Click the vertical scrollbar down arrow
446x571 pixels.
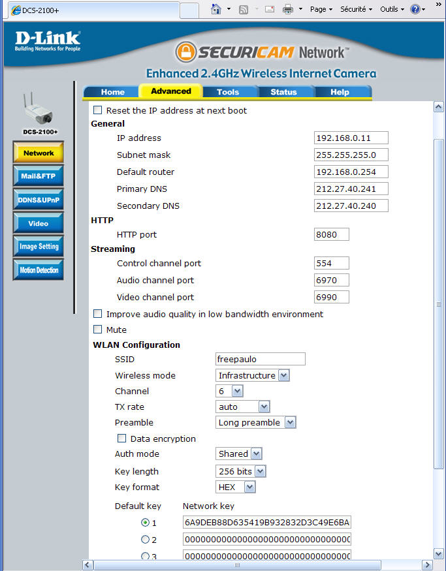[x=439, y=554]
